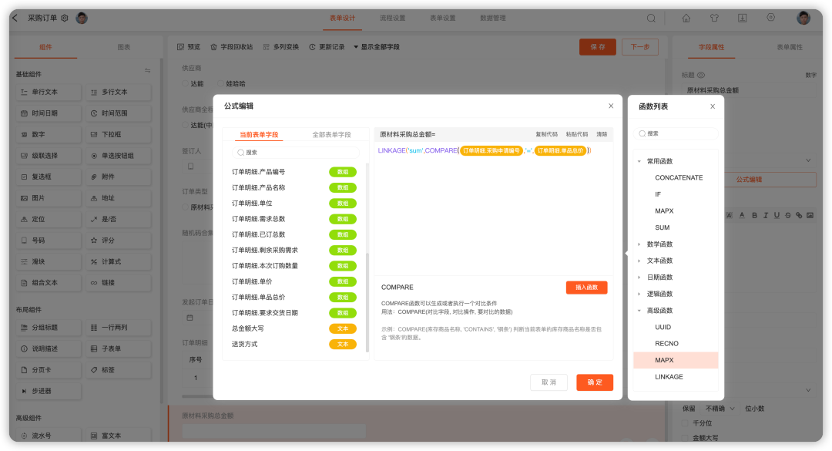Viewport: 832px width, 451px height.
Task: Click 复制代码 copy code link
Action: tap(546, 134)
